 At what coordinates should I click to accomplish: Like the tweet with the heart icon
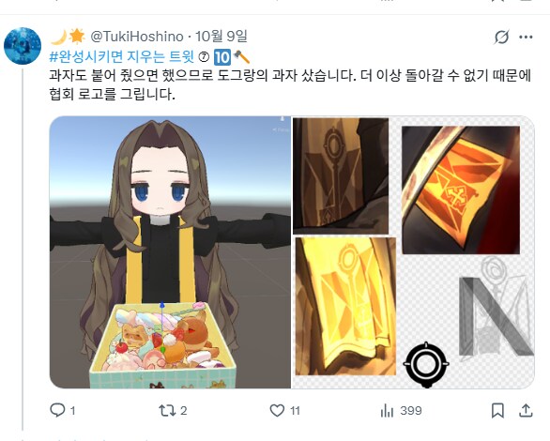[277, 410]
